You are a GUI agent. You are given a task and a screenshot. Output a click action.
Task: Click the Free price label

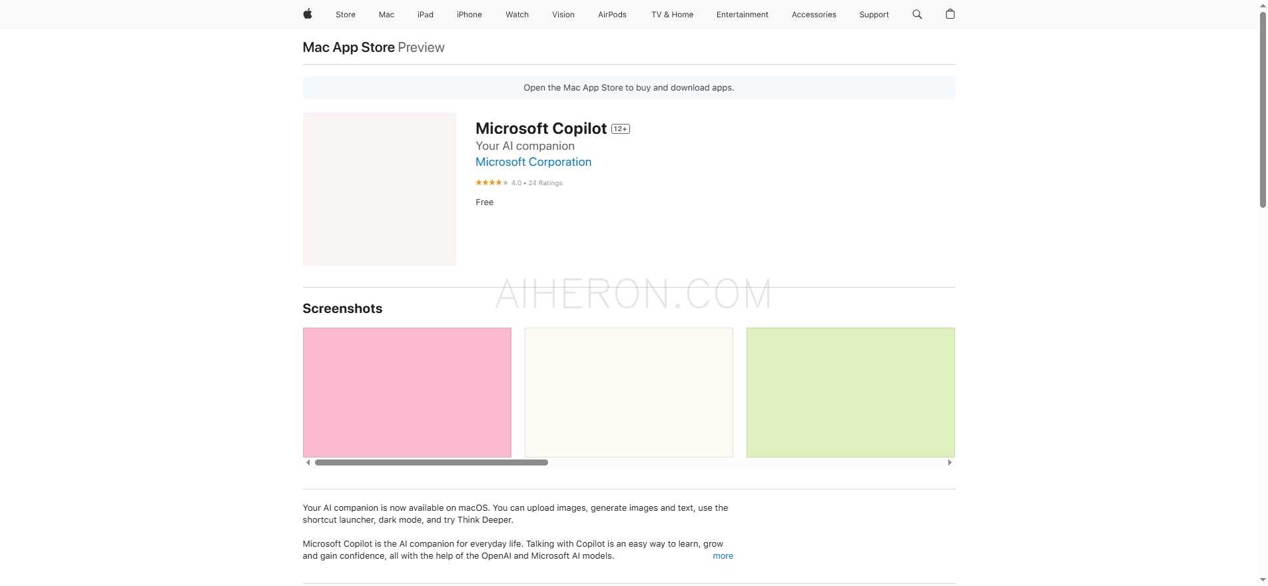(485, 202)
